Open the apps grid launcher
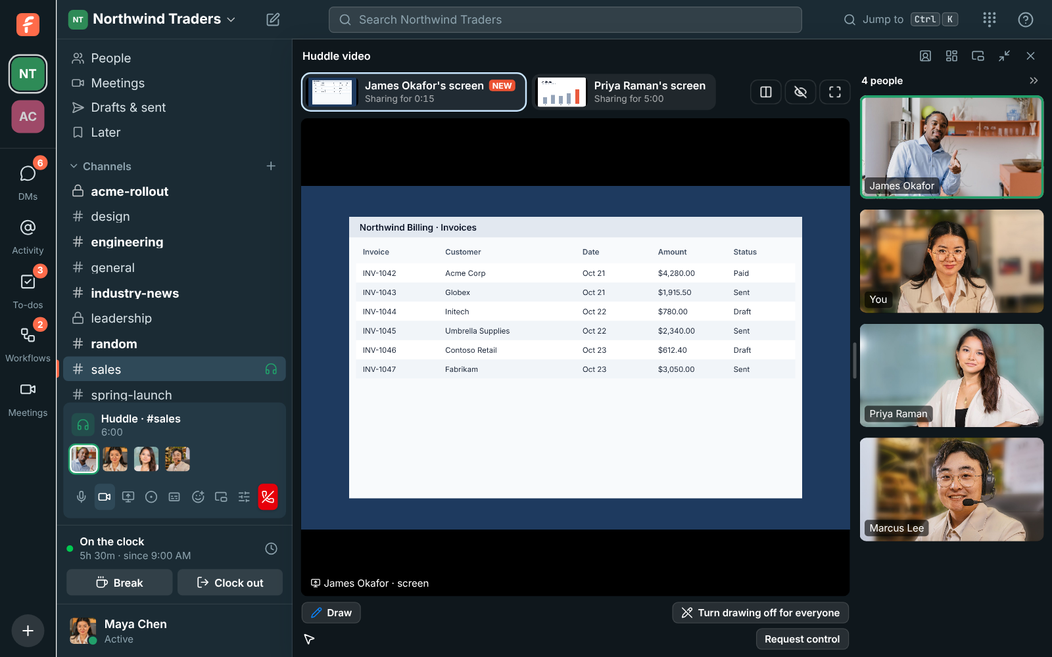Viewport: 1052px width, 657px height. point(990,20)
